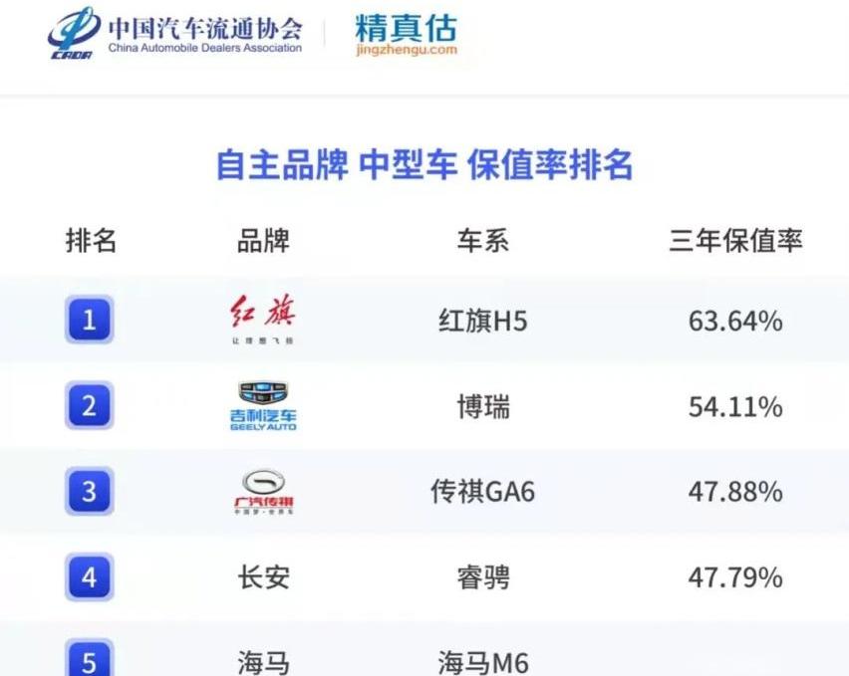Click the 车系 column header
Viewport: 849px width, 676px height.
(x=482, y=240)
